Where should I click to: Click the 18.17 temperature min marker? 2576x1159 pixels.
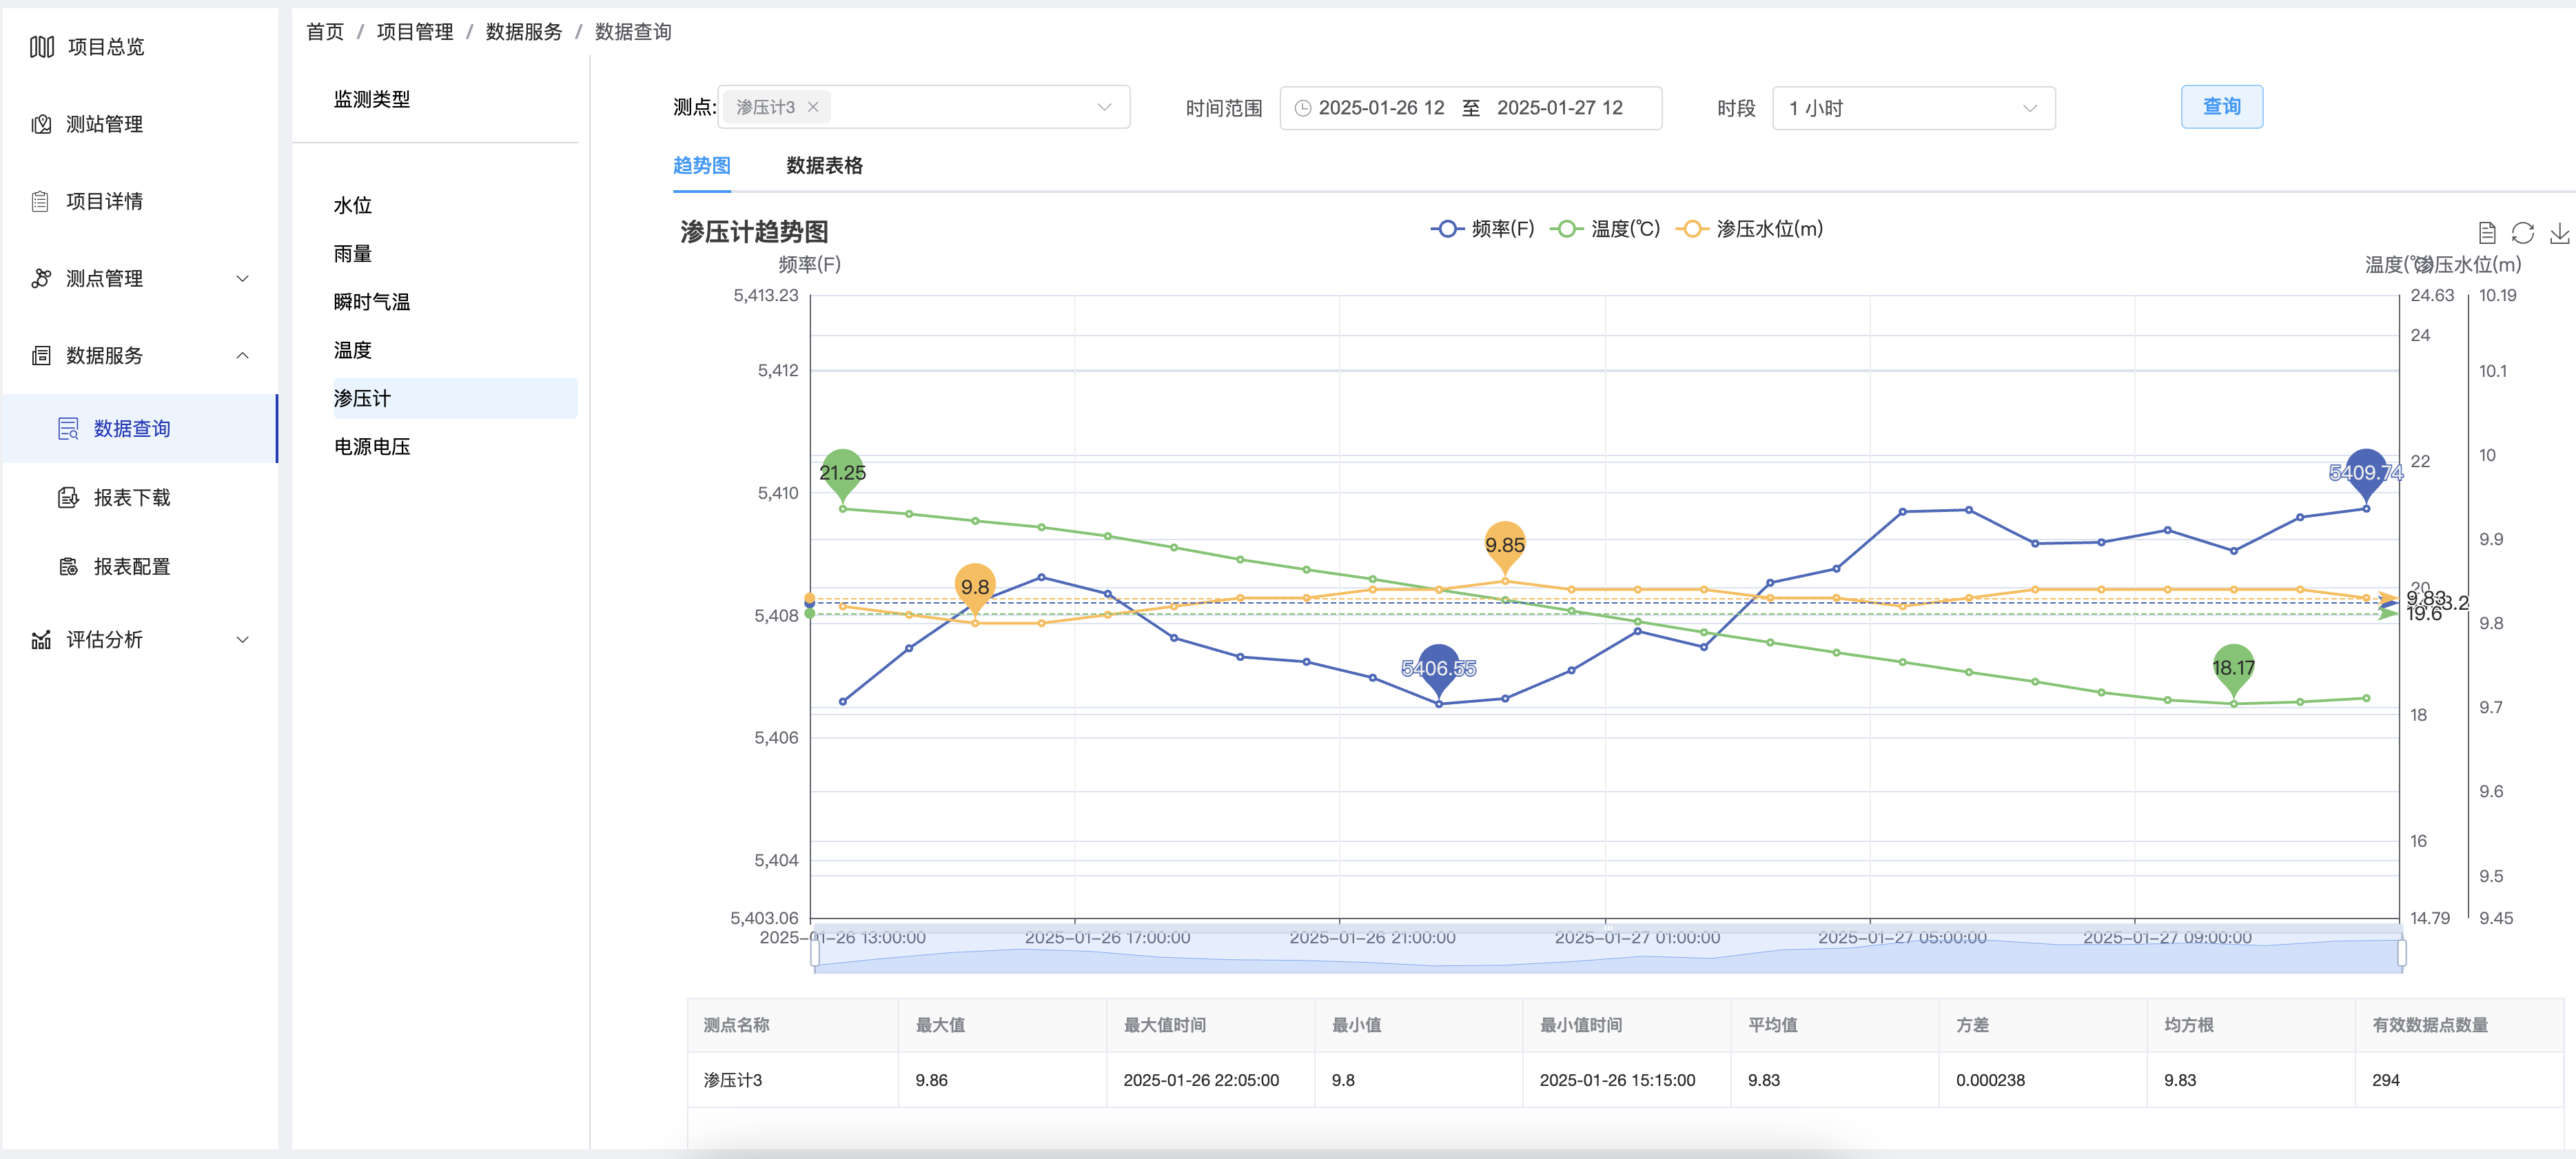point(2233,669)
